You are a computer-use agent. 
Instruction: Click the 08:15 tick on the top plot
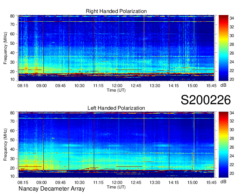click(23, 86)
